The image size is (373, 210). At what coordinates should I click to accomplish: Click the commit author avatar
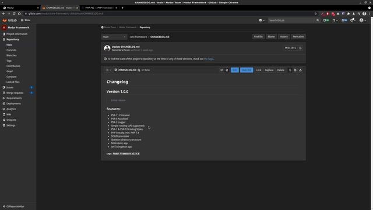[107, 48]
